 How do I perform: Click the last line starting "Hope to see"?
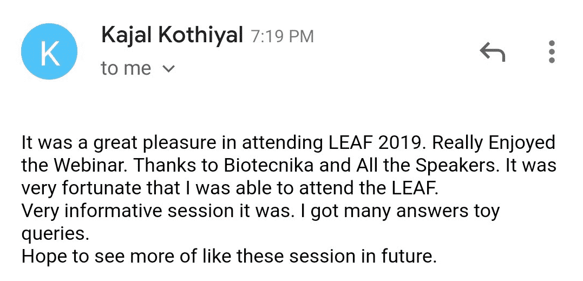click(x=228, y=257)
